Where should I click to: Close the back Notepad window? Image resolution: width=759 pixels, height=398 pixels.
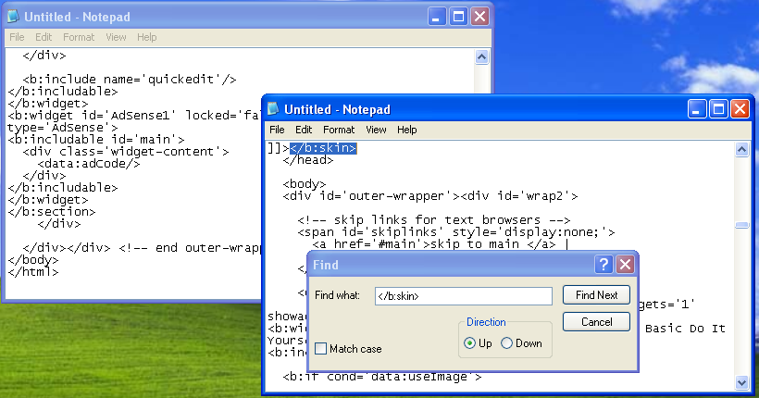pos(479,17)
